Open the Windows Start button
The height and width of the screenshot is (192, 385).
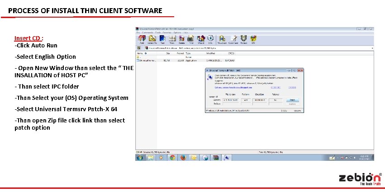tap(140, 158)
